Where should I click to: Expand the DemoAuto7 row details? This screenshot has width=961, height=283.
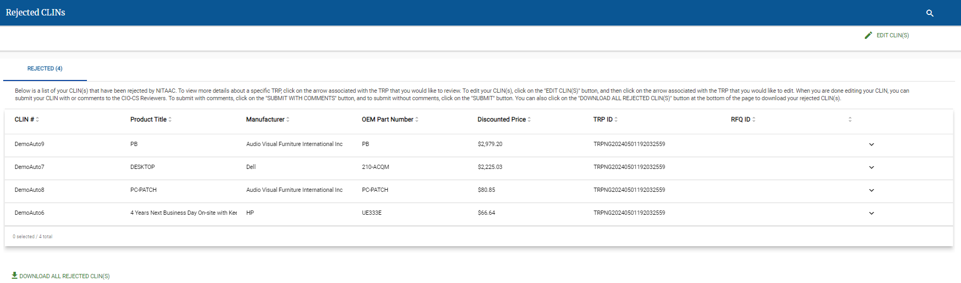click(x=871, y=167)
